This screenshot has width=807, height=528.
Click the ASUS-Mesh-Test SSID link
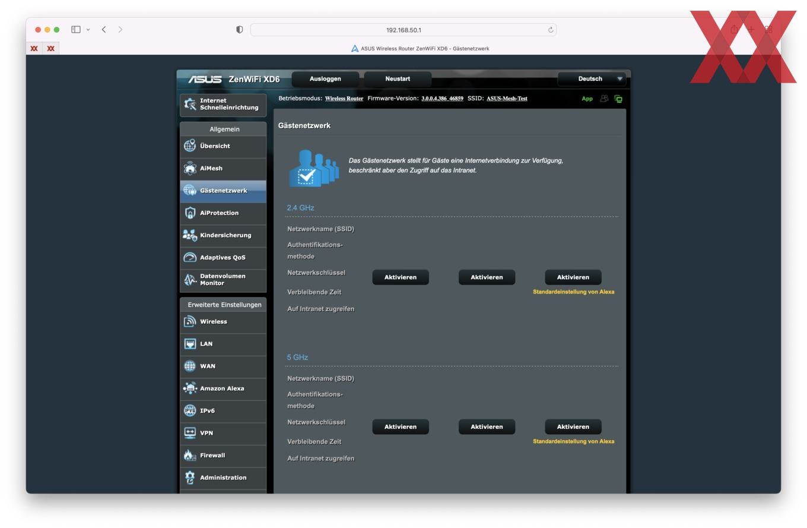click(507, 99)
